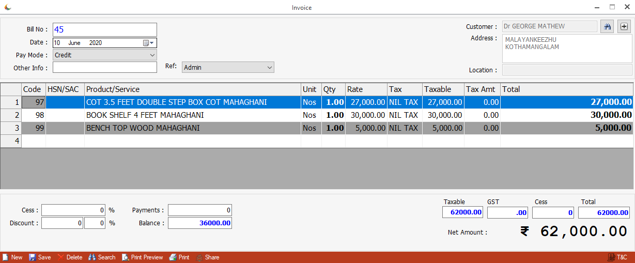
Task: Open the date picker calendar dropdown
Action: pos(149,43)
